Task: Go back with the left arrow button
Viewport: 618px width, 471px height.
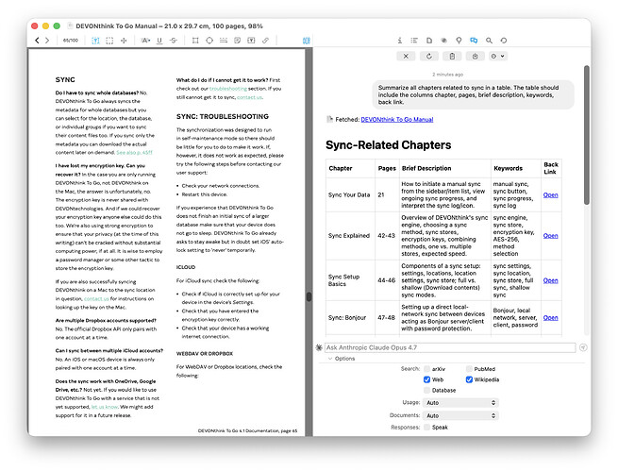Action: 37,41
